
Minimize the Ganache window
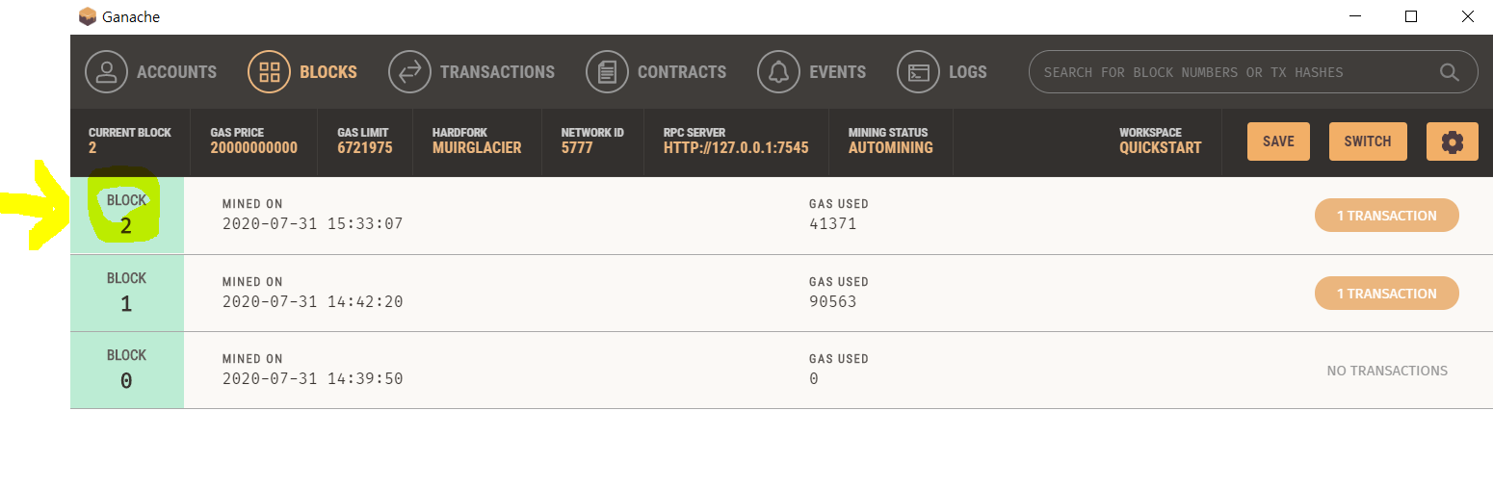pos(1355,16)
